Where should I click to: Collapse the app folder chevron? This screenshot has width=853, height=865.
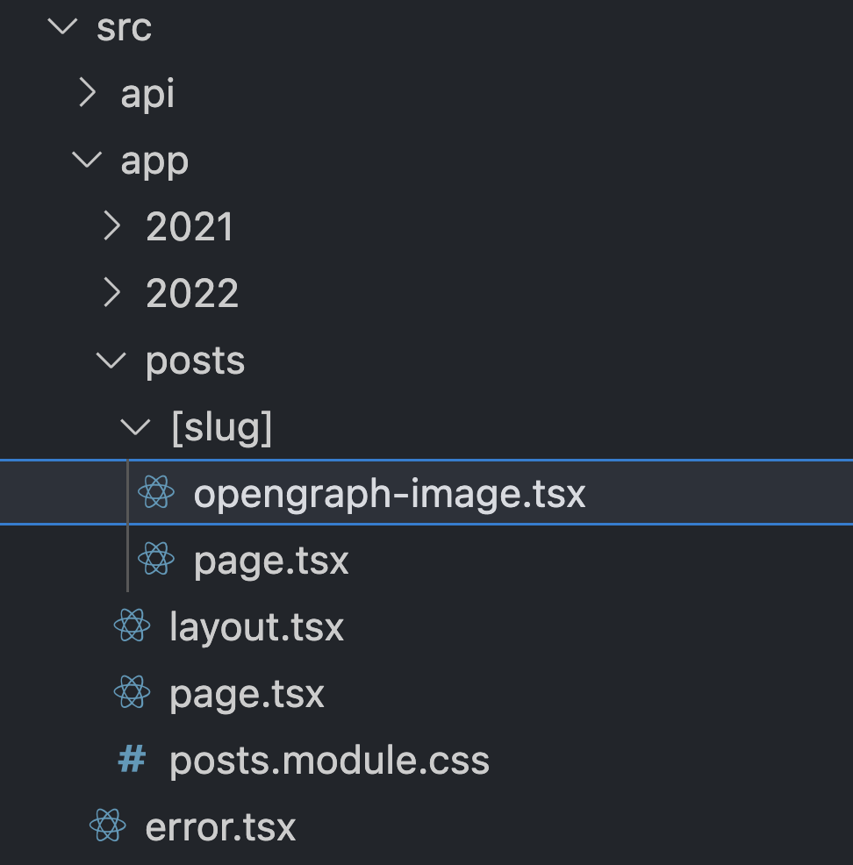click(x=88, y=160)
